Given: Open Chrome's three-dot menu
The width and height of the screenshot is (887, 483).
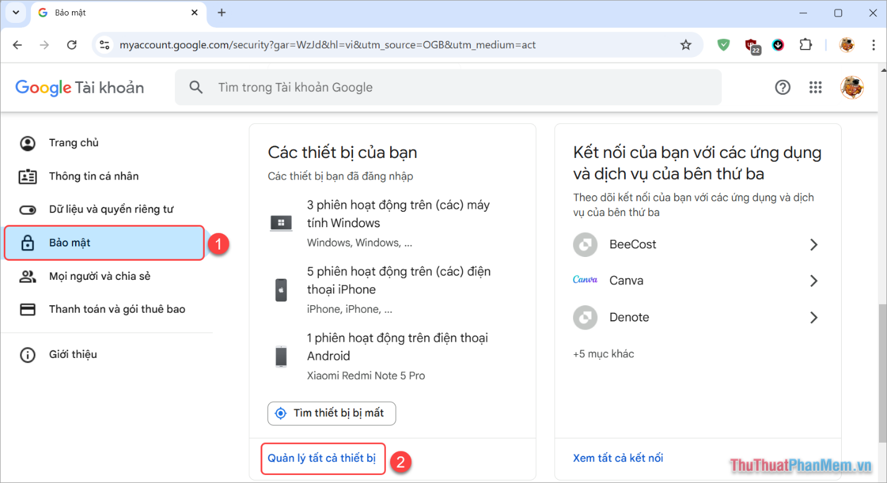Looking at the screenshot, I should [873, 45].
